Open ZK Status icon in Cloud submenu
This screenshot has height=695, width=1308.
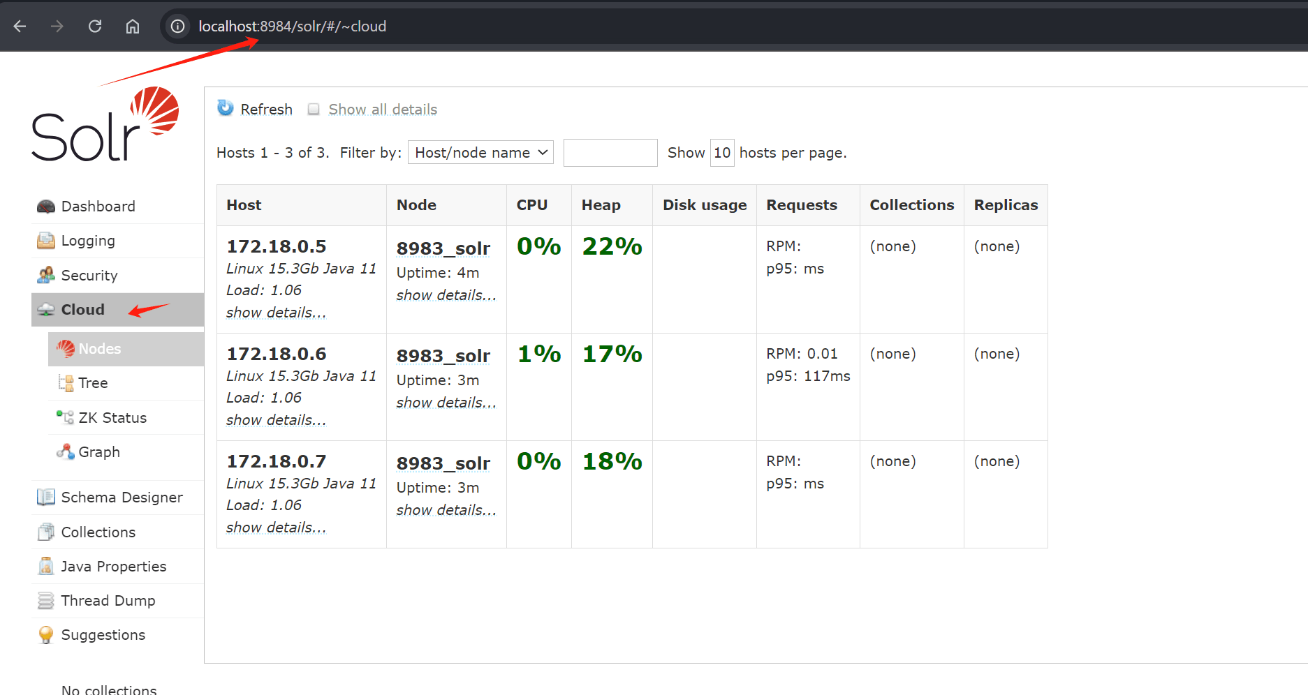click(x=66, y=417)
